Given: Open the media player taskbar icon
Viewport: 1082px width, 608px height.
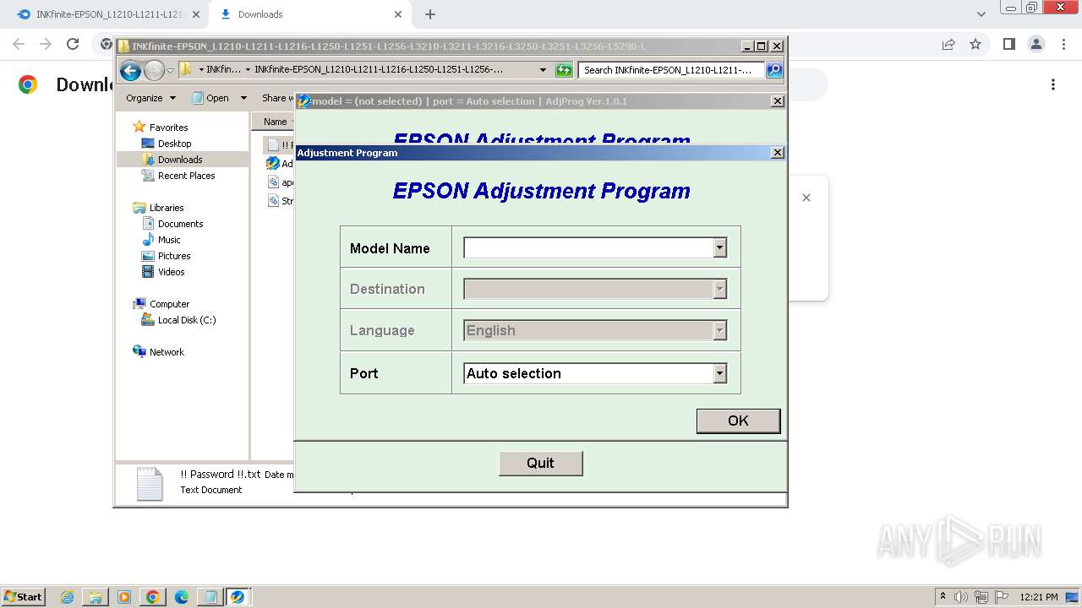Looking at the screenshot, I should coord(124,597).
